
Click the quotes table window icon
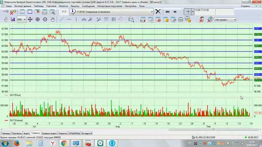[x=30, y=12]
